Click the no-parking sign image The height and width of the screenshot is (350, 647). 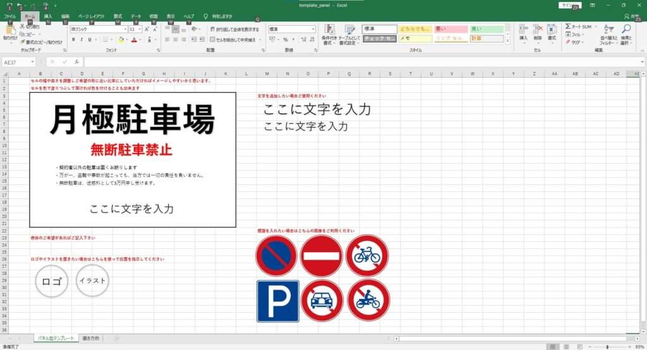pyautogui.click(x=275, y=256)
